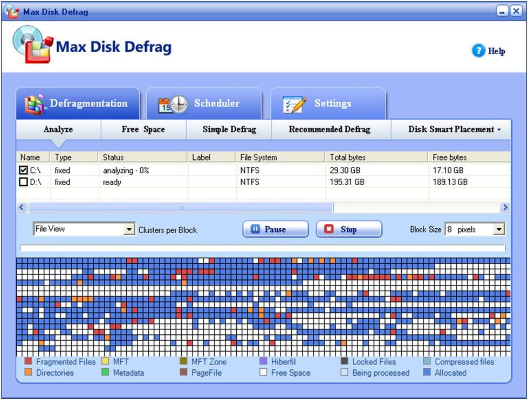
Task: Expand the Disk Smart Placement menu arrow
Action: pos(499,130)
